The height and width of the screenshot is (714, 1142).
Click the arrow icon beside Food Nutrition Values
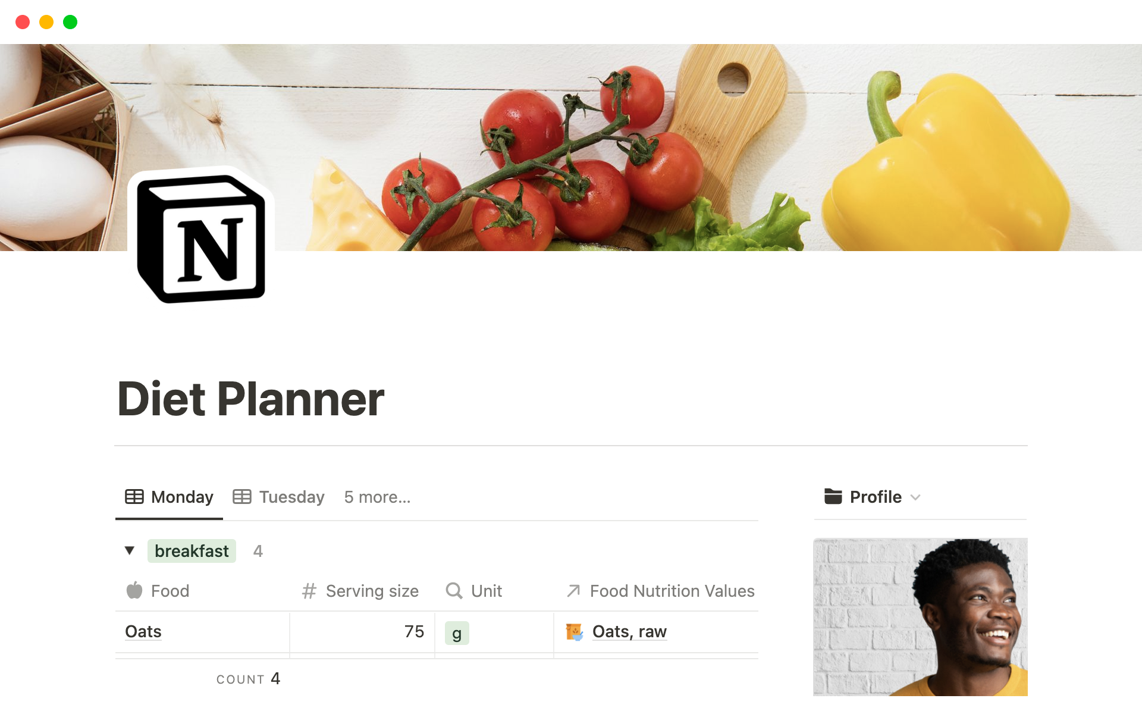pyautogui.click(x=573, y=591)
